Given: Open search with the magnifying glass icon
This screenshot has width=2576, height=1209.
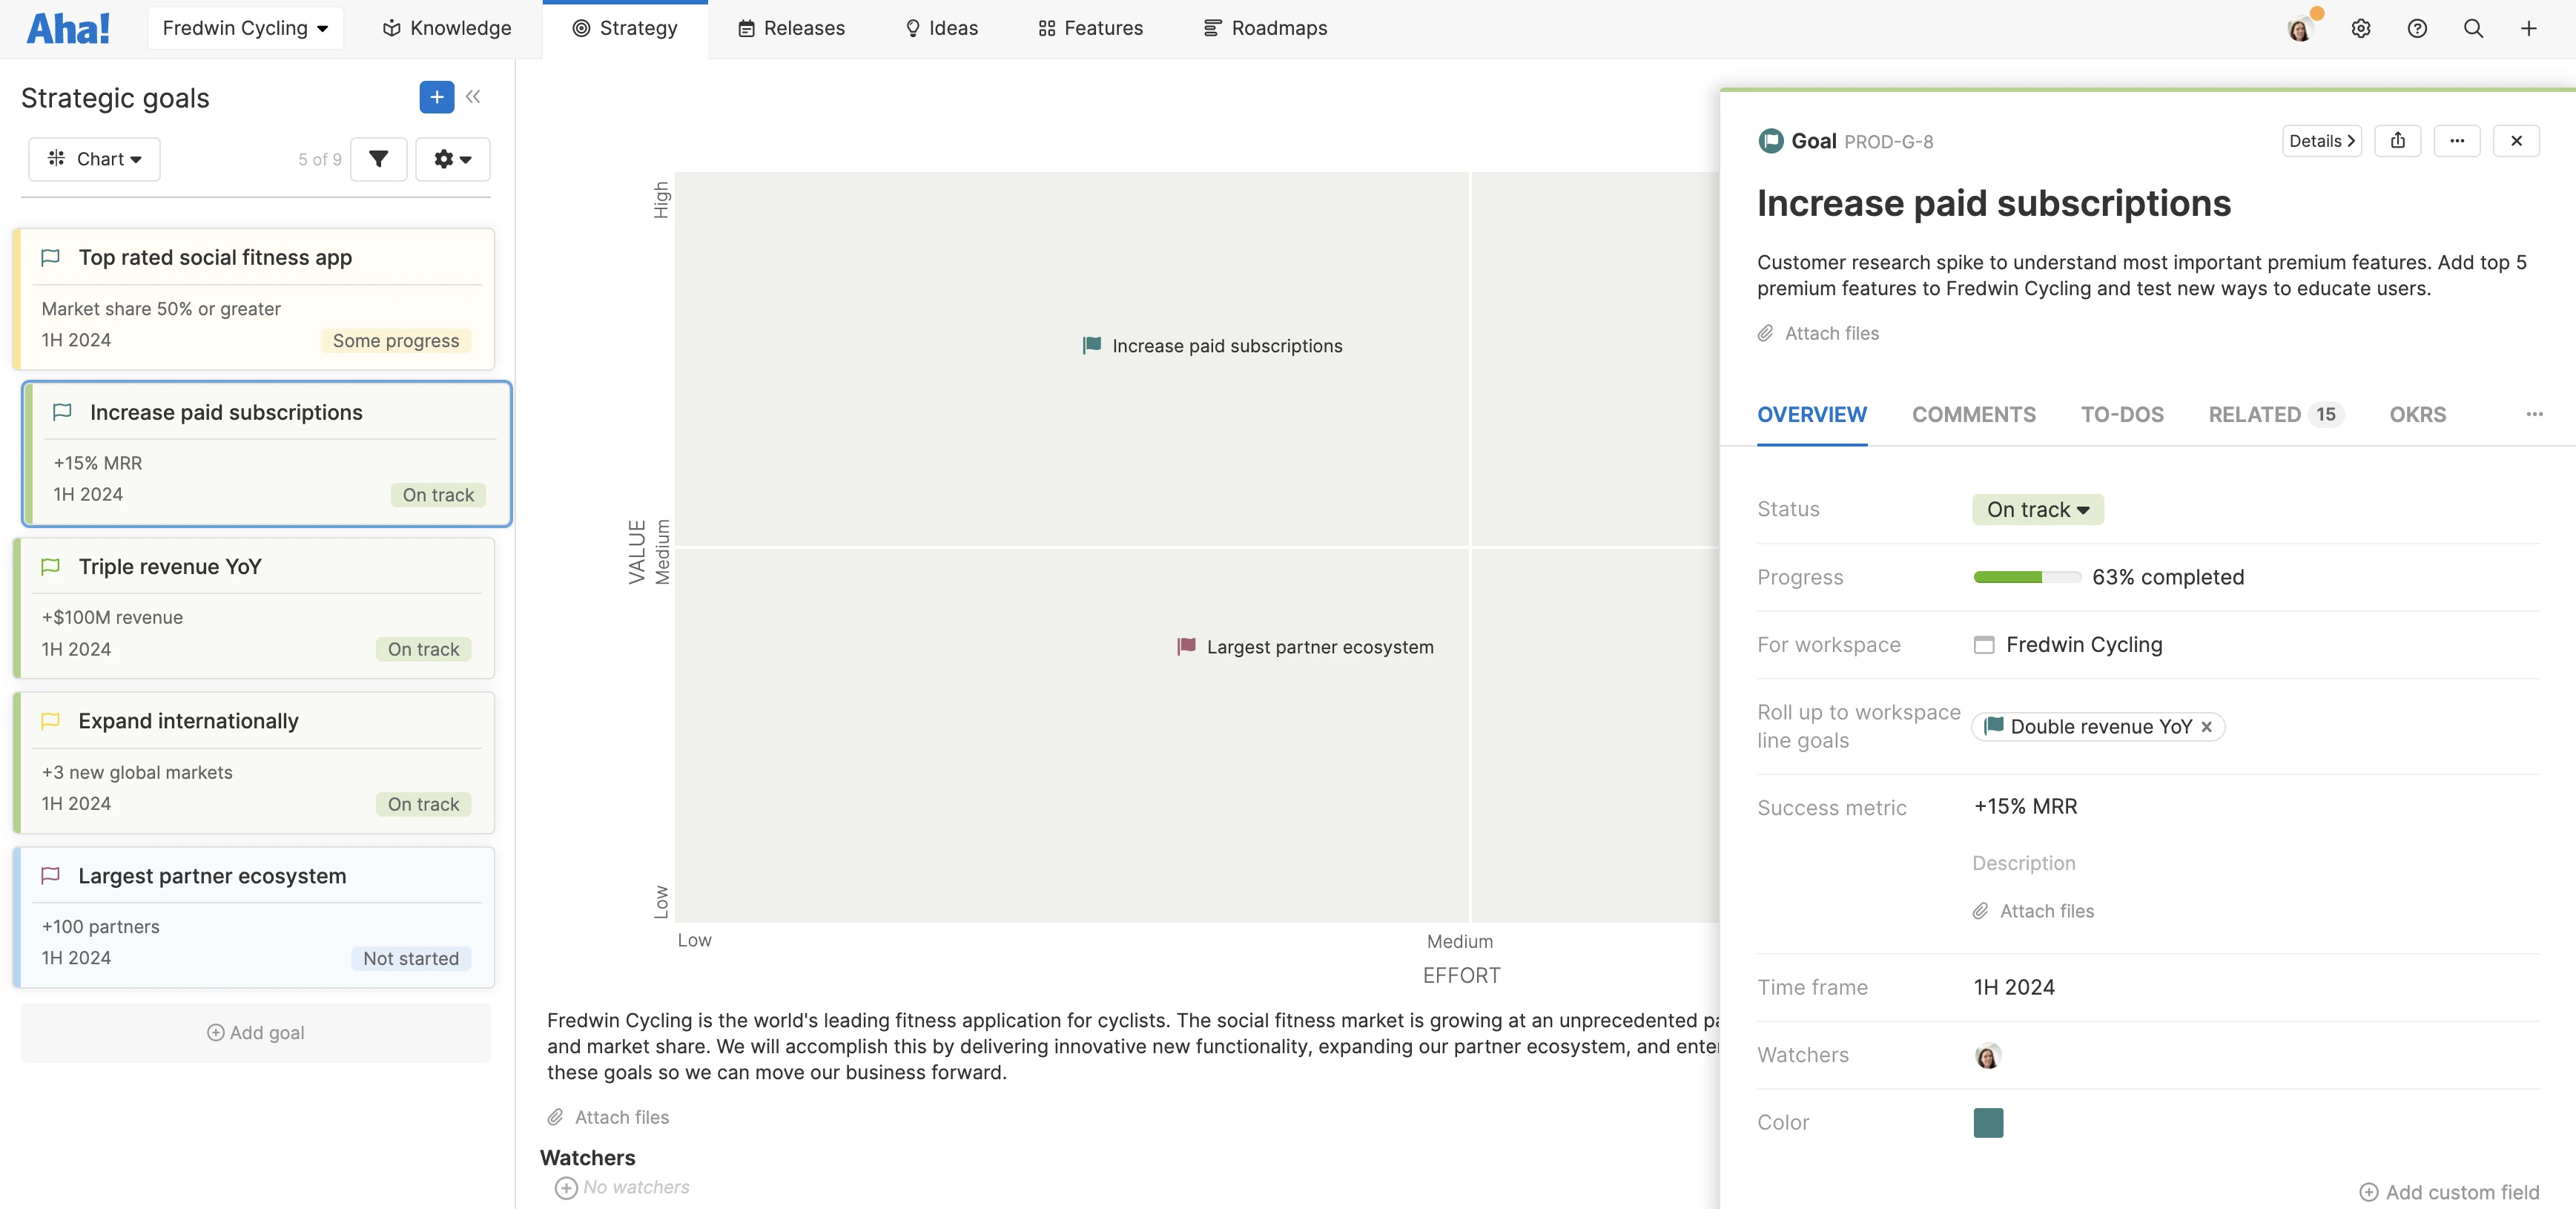Looking at the screenshot, I should click(2473, 28).
